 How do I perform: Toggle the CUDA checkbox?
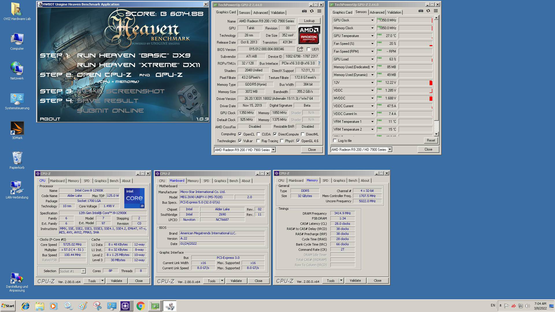(258, 134)
